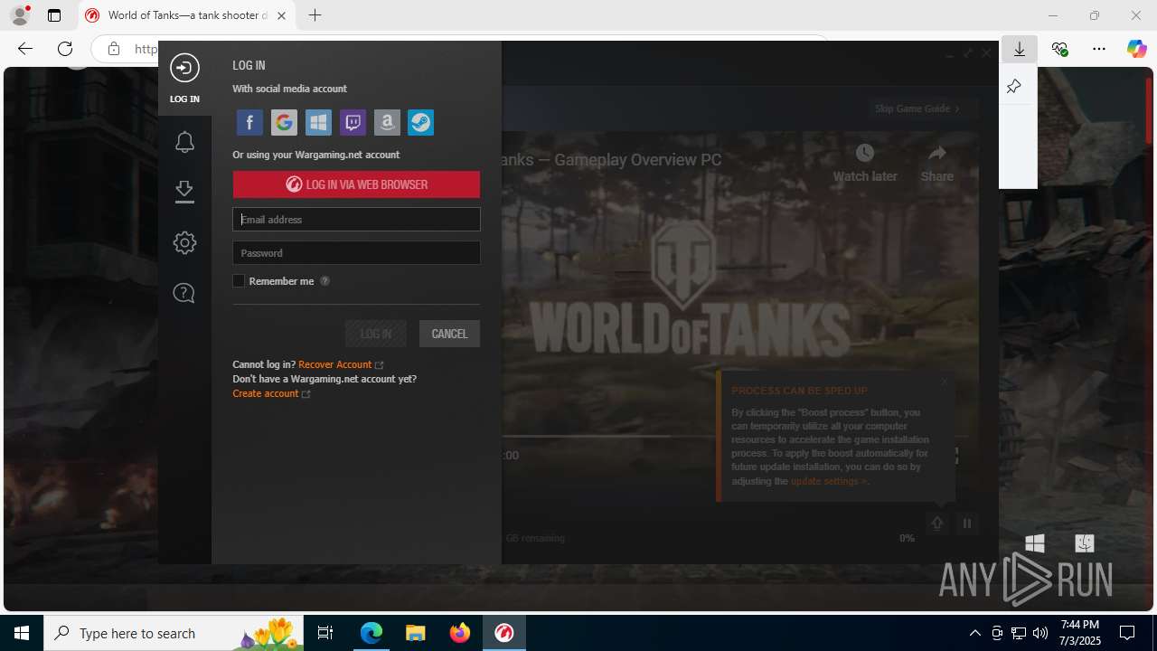This screenshot has height=651, width=1157.
Task: Open support help icon in sidebar
Action: click(184, 293)
